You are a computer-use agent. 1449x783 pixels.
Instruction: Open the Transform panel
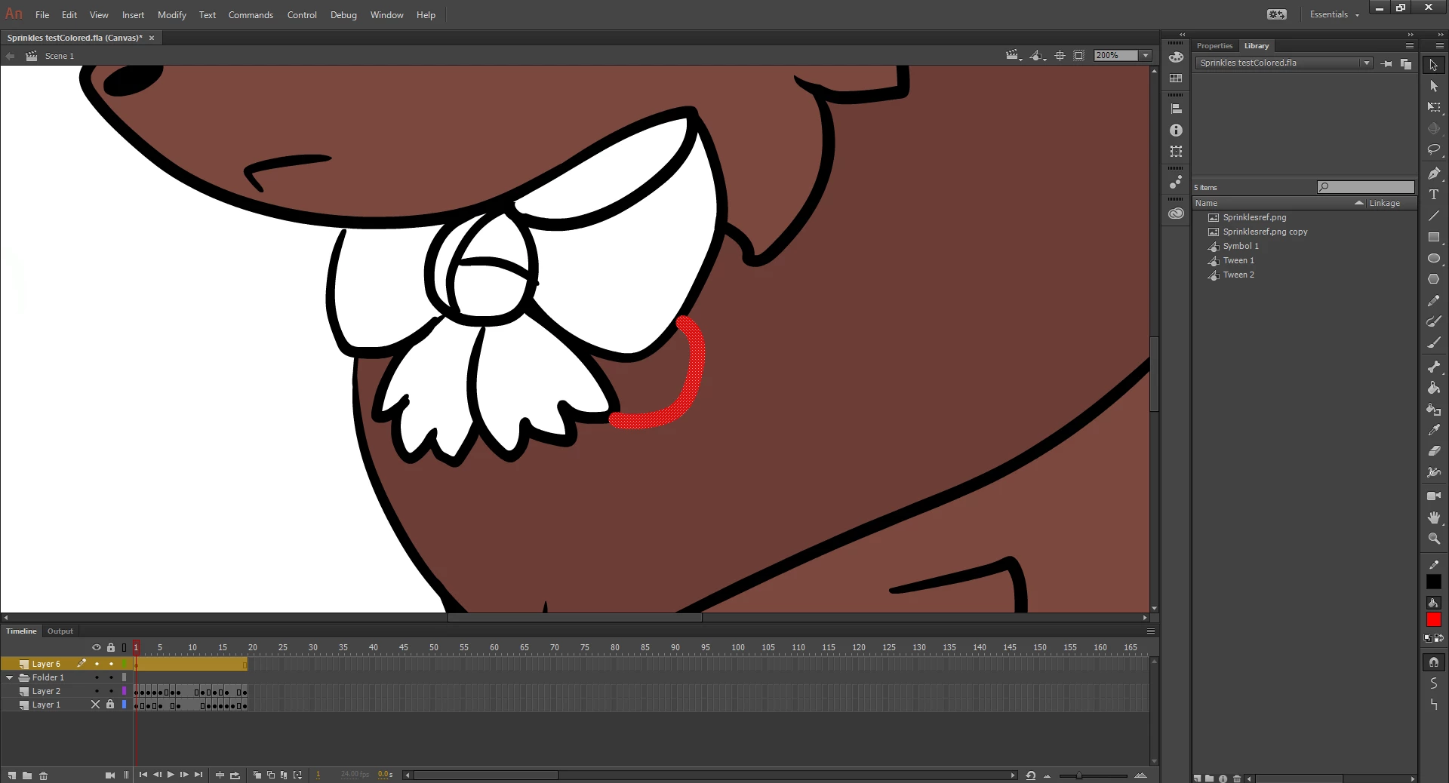pyautogui.click(x=1176, y=152)
